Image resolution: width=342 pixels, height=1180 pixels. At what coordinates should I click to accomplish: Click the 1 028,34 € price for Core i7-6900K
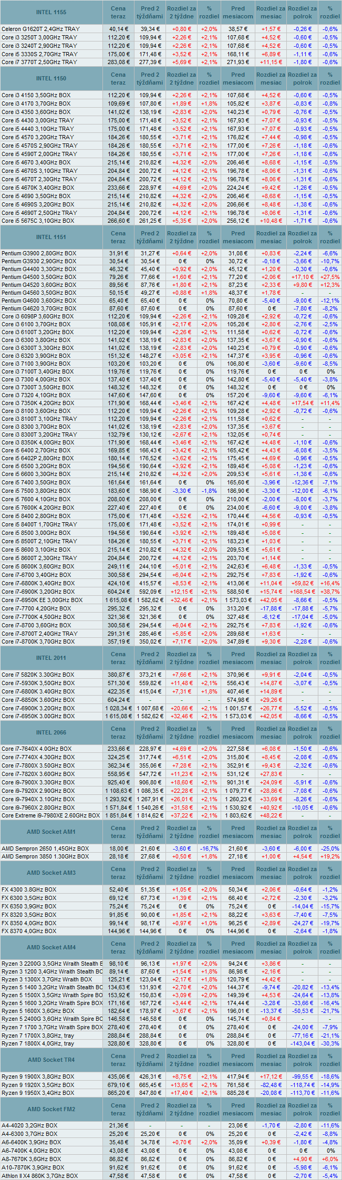pyautogui.click(x=118, y=708)
